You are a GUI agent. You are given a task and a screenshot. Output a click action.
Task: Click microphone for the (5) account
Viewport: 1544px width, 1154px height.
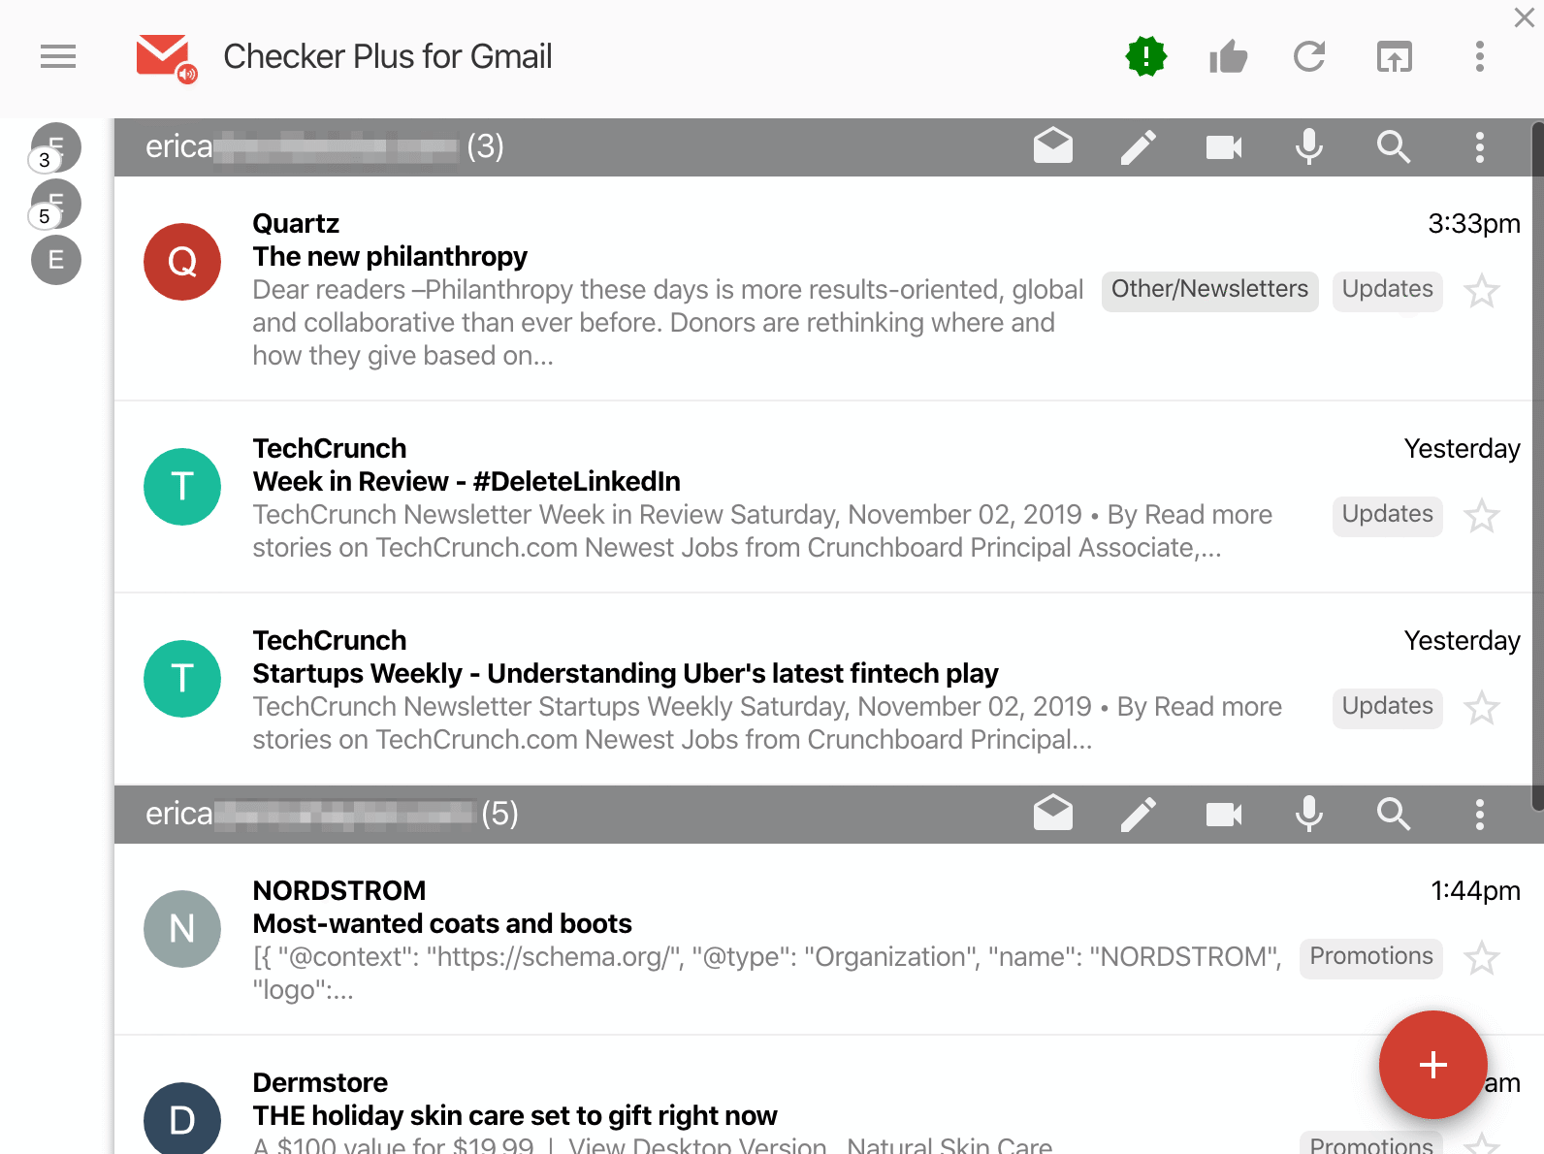point(1309,814)
